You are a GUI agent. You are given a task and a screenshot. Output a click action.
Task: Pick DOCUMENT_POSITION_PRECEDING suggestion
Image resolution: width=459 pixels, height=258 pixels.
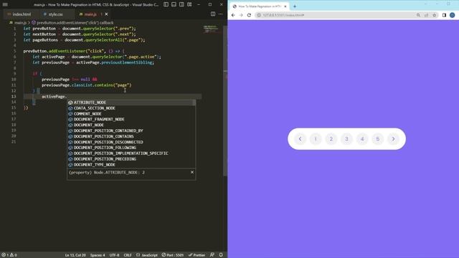point(131,159)
